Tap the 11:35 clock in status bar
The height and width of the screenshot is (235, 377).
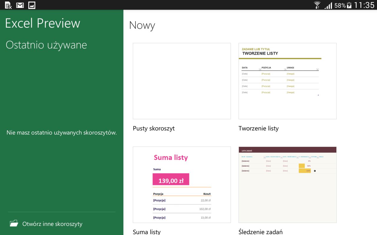pyautogui.click(x=364, y=5)
